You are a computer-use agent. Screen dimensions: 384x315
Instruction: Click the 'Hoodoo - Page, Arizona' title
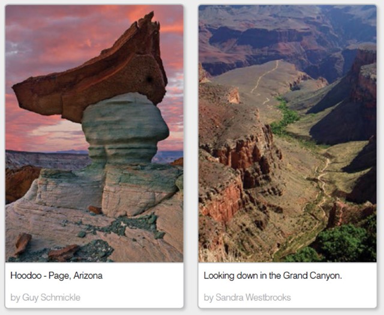56,275
